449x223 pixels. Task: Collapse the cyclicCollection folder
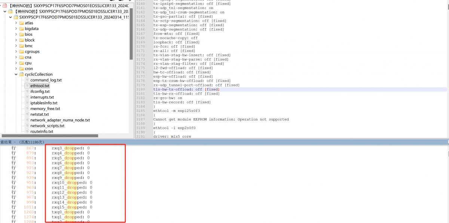pyautogui.click(x=16, y=74)
